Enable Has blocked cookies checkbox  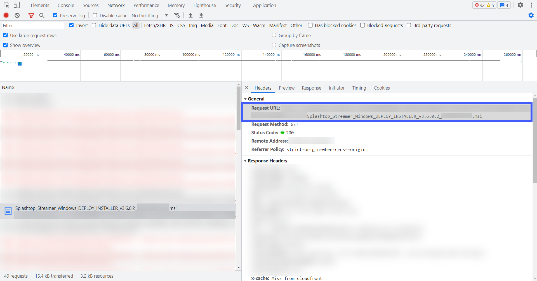(x=310, y=25)
